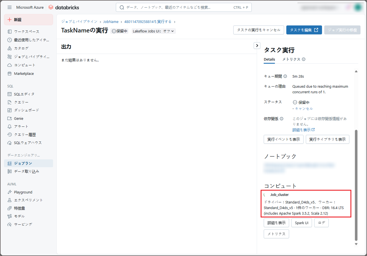367x256 pixels.
Task: Click the ワークスペース sidebar icon
Action: pyautogui.click(x=10, y=32)
